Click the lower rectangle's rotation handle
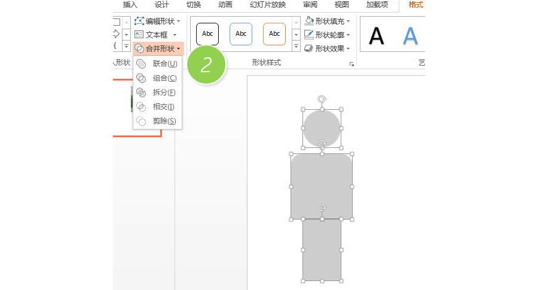 (322, 208)
